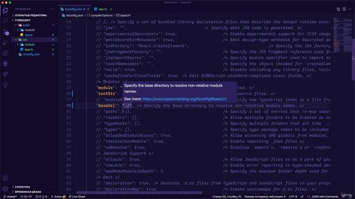
Task: Switch to the app.ts editor tab
Action: pyautogui.click(x=103, y=9)
